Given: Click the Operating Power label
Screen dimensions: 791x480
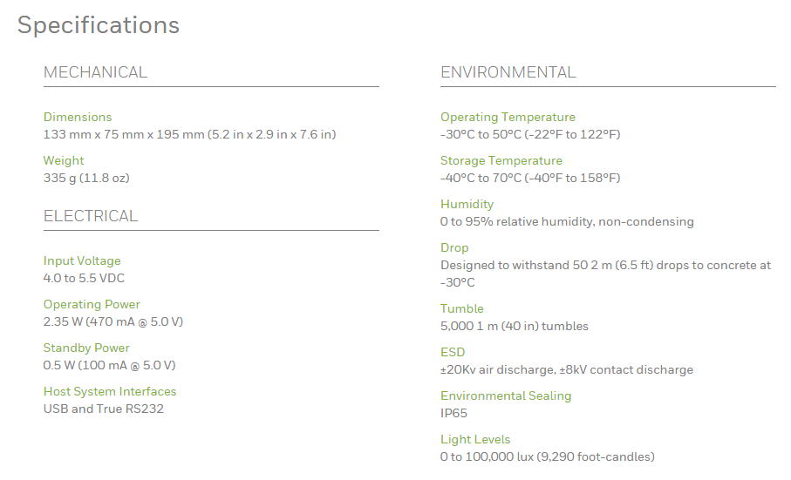Looking at the screenshot, I should tap(92, 304).
